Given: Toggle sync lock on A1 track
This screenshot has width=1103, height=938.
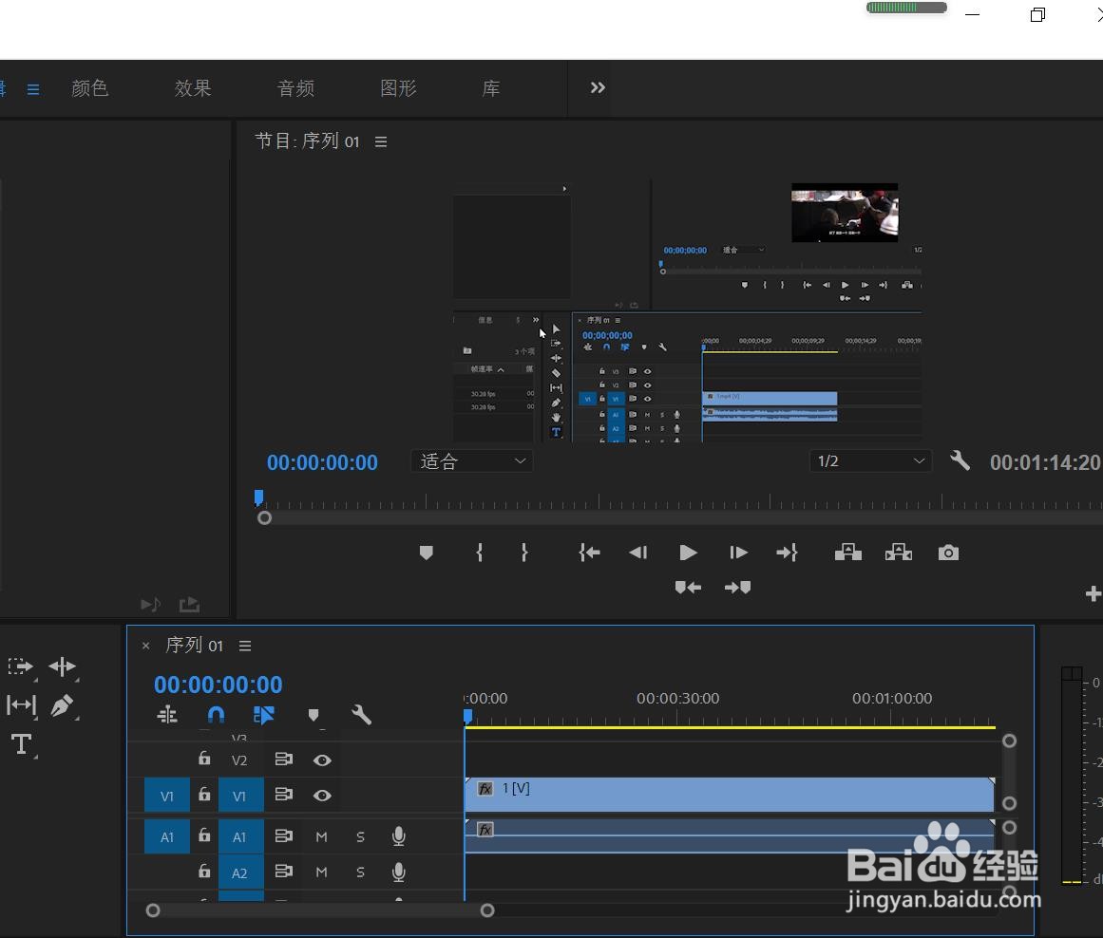Looking at the screenshot, I should coord(283,836).
